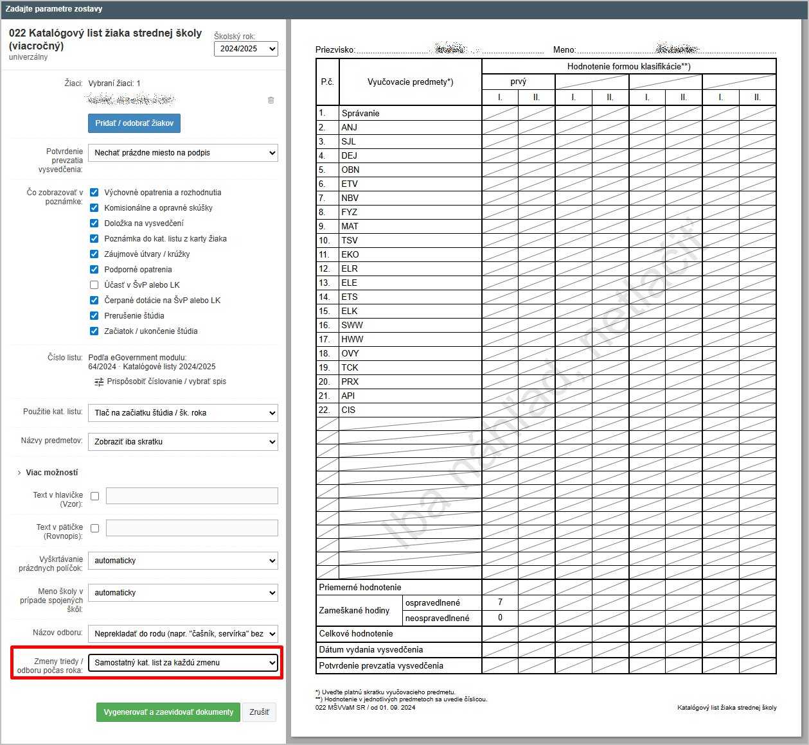
Task: Click the SJL subject row
Action: point(546,141)
